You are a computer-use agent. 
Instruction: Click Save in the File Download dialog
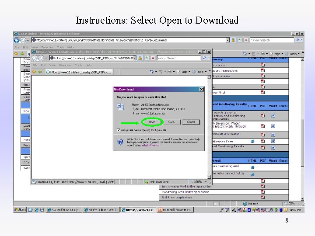pos(171,122)
